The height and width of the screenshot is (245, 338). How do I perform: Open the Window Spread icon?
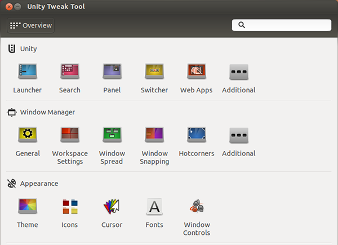tap(112, 135)
